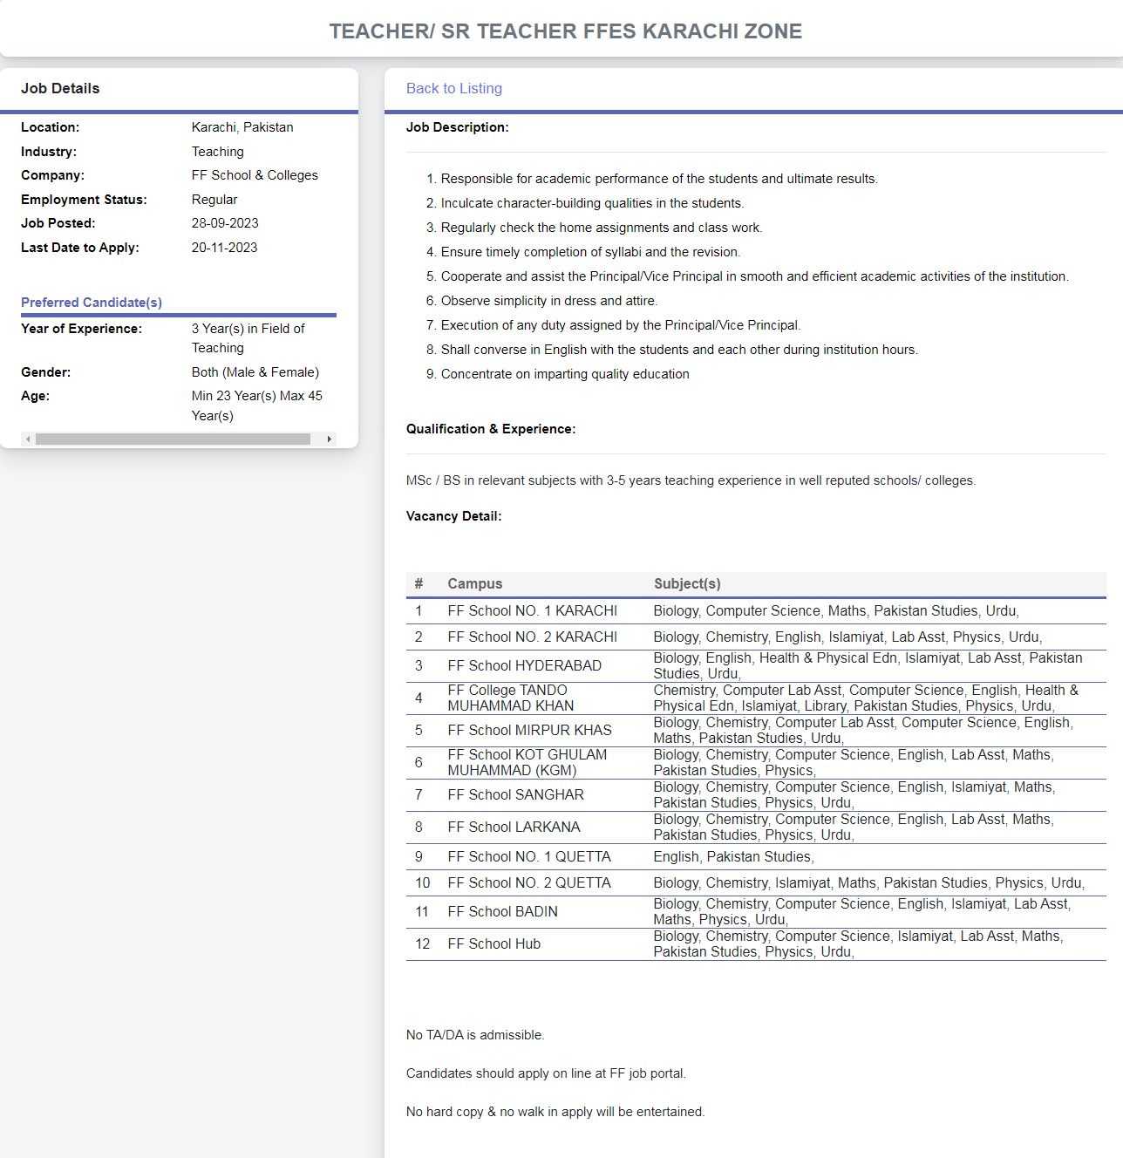Click the Subject(s) column header
Image resolution: width=1123 pixels, height=1158 pixels.
point(686,584)
